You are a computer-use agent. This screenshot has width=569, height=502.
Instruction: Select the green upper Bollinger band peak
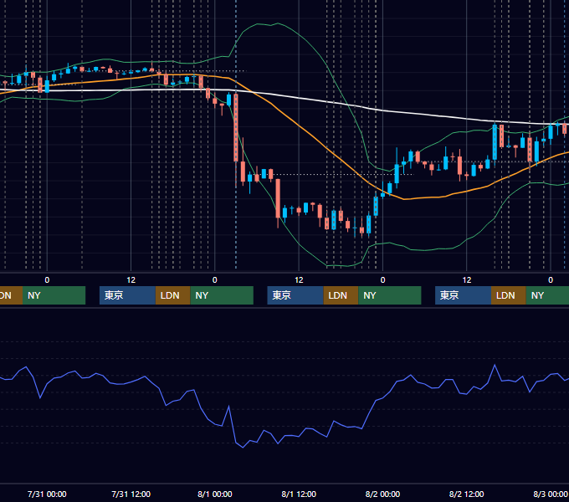[x=278, y=23]
